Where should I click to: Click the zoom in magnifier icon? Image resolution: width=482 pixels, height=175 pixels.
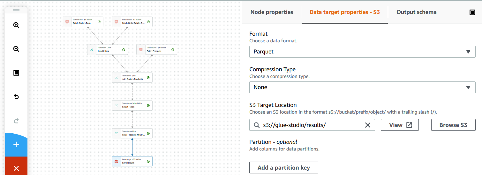(x=16, y=25)
